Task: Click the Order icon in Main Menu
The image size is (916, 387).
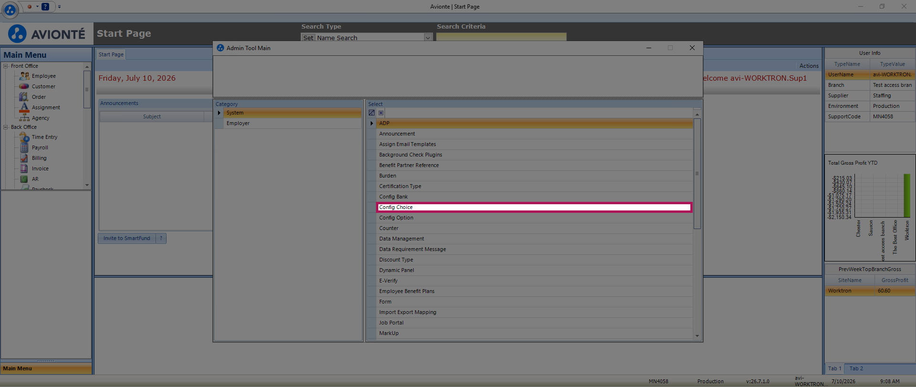Action: (x=24, y=97)
